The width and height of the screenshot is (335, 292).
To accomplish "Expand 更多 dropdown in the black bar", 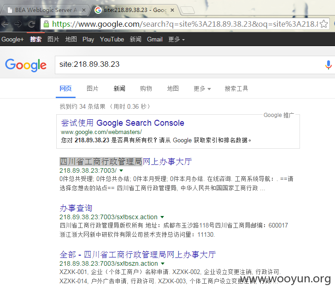I will [176, 39].
